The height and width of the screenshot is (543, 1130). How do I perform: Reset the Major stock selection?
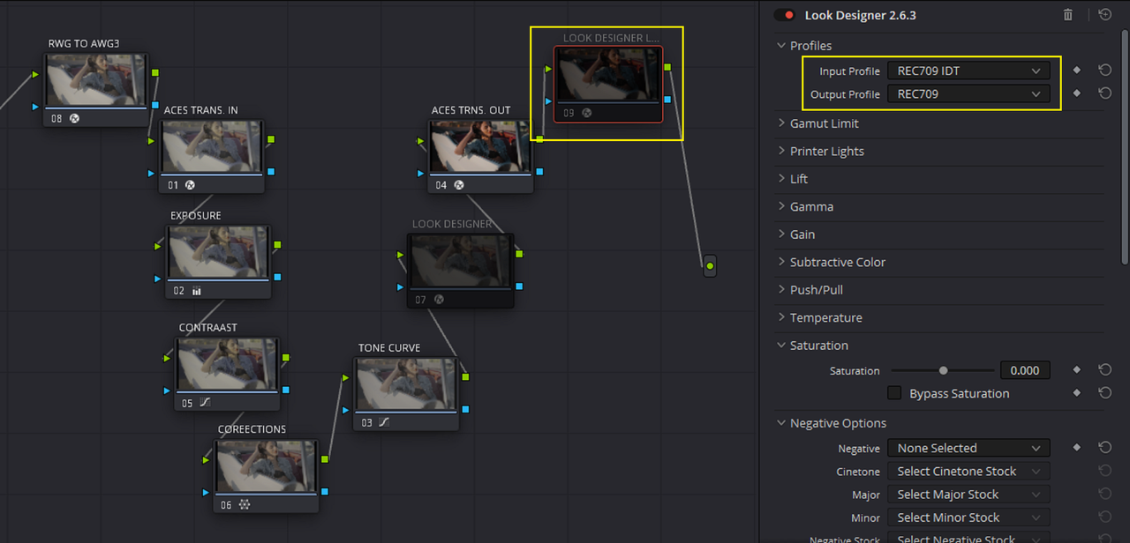1104,495
